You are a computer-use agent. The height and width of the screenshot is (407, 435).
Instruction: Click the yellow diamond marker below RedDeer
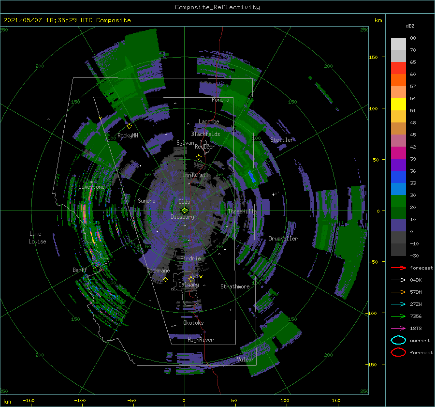tap(199, 157)
